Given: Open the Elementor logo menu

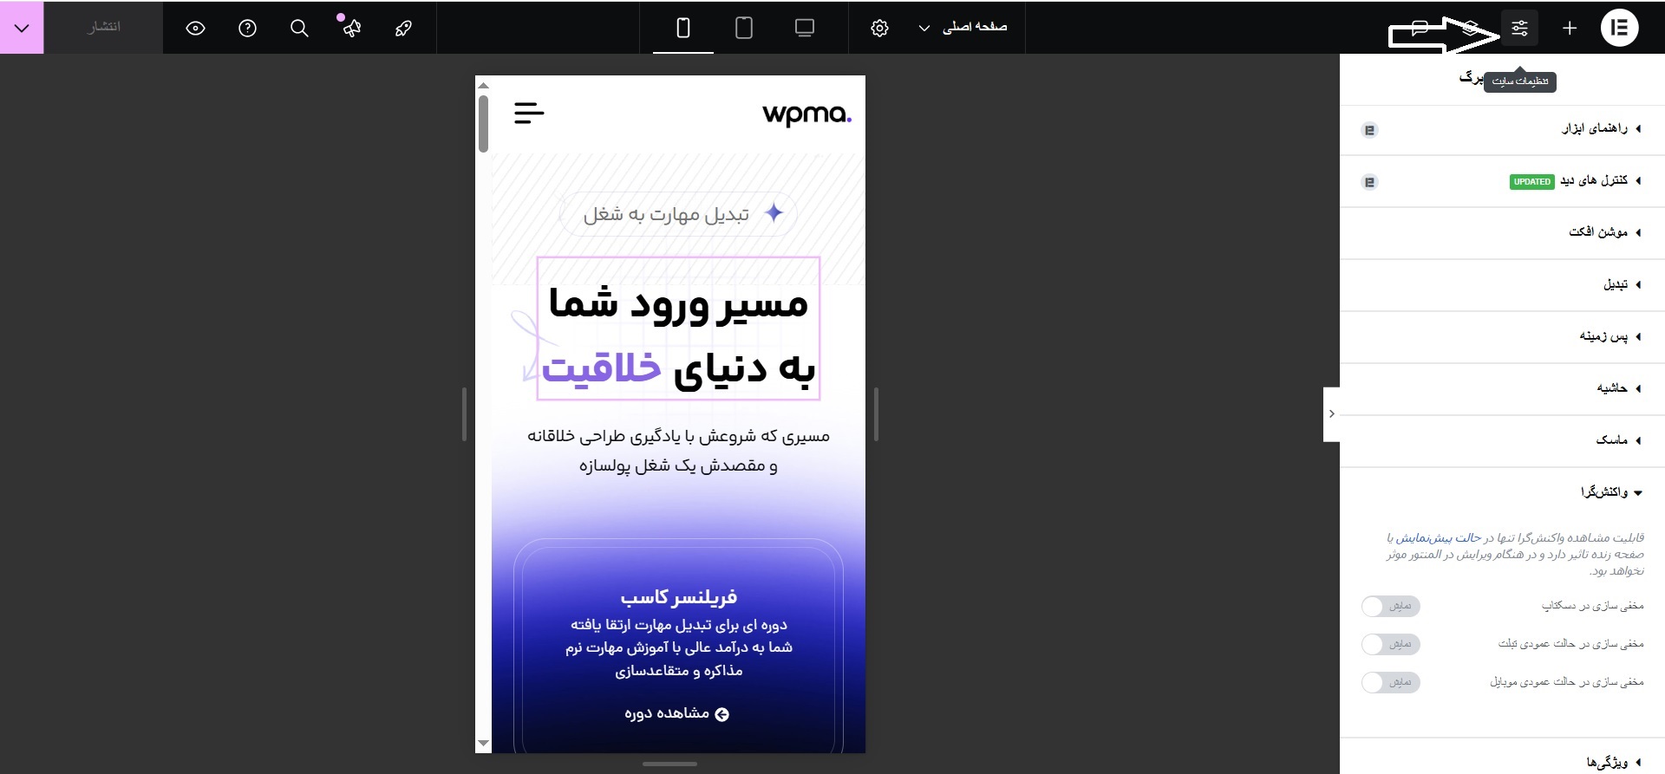Looking at the screenshot, I should (1619, 28).
